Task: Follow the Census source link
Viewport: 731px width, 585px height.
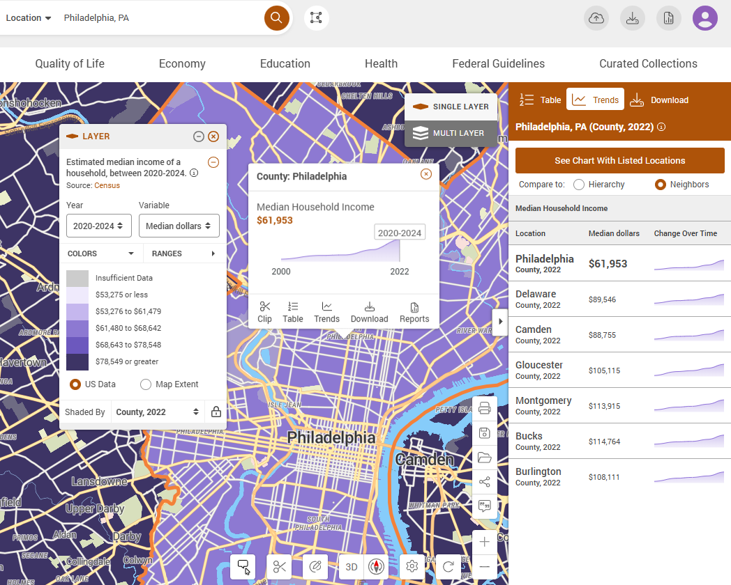Action: pos(107,185)
